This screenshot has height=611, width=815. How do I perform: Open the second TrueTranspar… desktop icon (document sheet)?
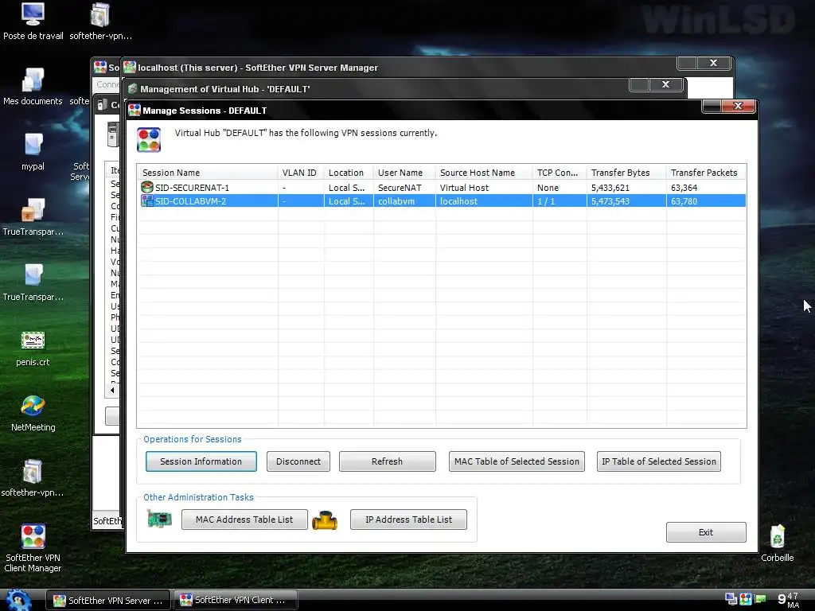(x=33, y=282)
